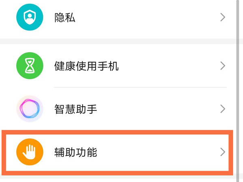Viewport: 243px width, 182px height.
Task: Open the 健康使用手机 settings label
Action: (x=86, y=66)
